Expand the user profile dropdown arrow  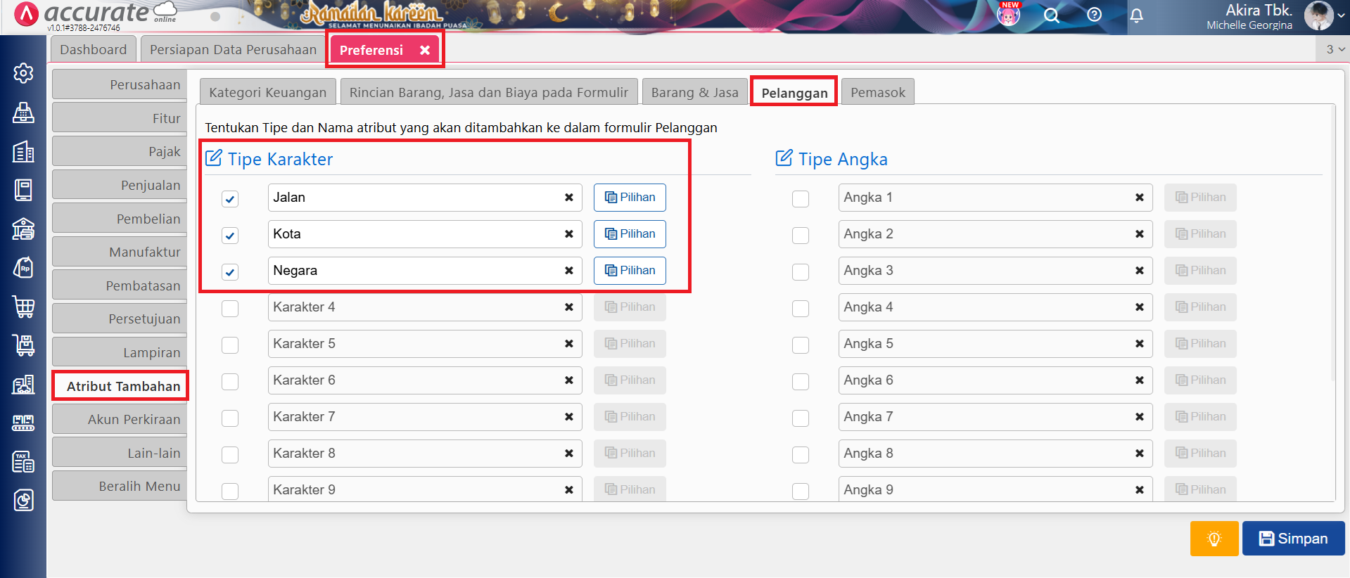click(x=1340, y=15)
